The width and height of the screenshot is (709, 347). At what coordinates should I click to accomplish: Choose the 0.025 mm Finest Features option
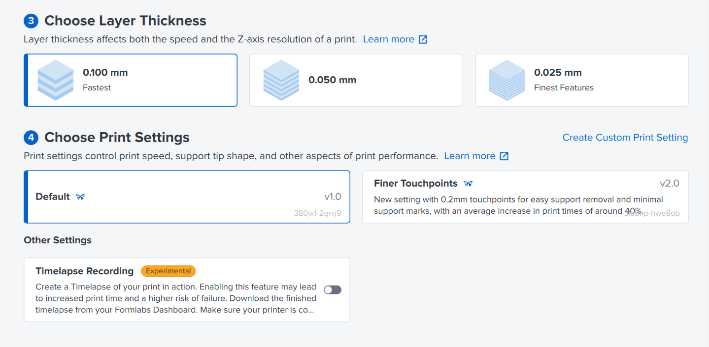tap(581, 80)
